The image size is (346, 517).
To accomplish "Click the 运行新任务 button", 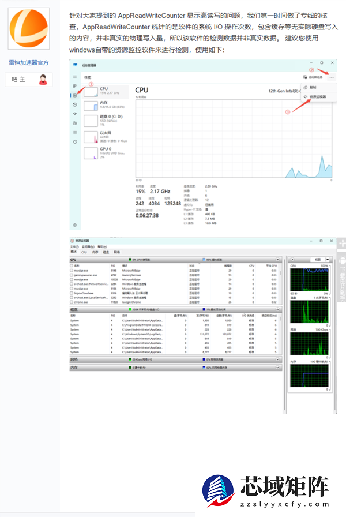I will (313, 77).
